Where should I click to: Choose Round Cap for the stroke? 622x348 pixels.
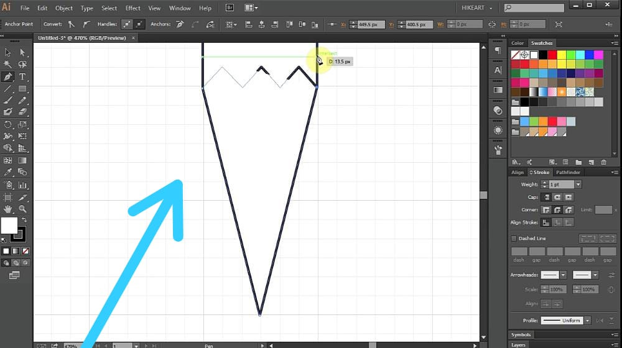[557, 197]
